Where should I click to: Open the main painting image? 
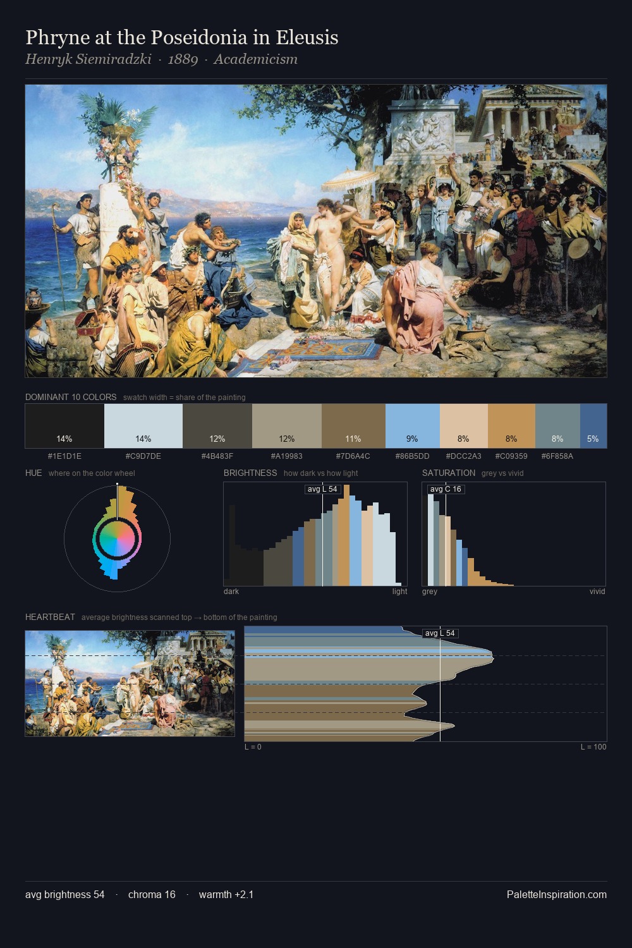click(316, 231)
